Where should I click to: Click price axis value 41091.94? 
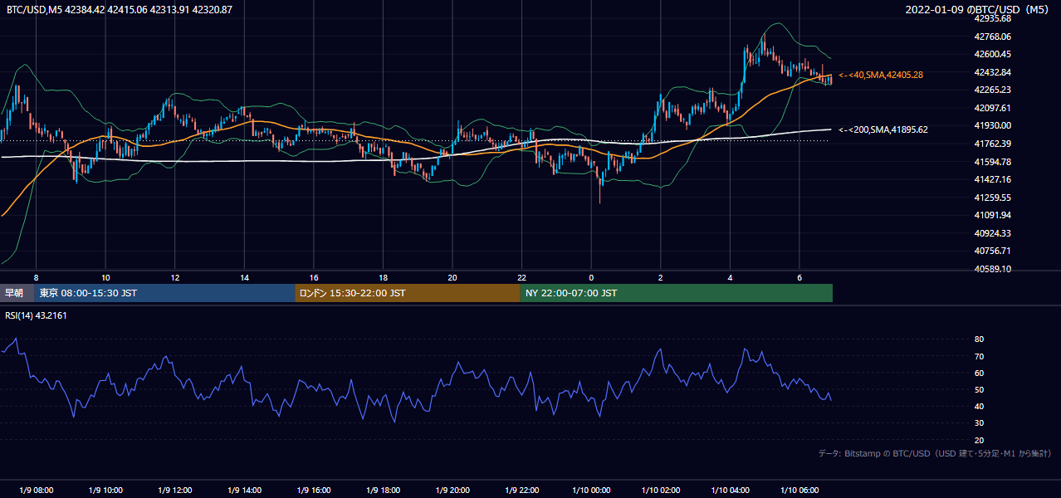992,215
